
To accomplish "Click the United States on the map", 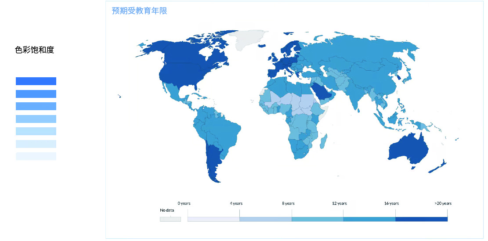I will pyautogui.click(x=184, y=75).
